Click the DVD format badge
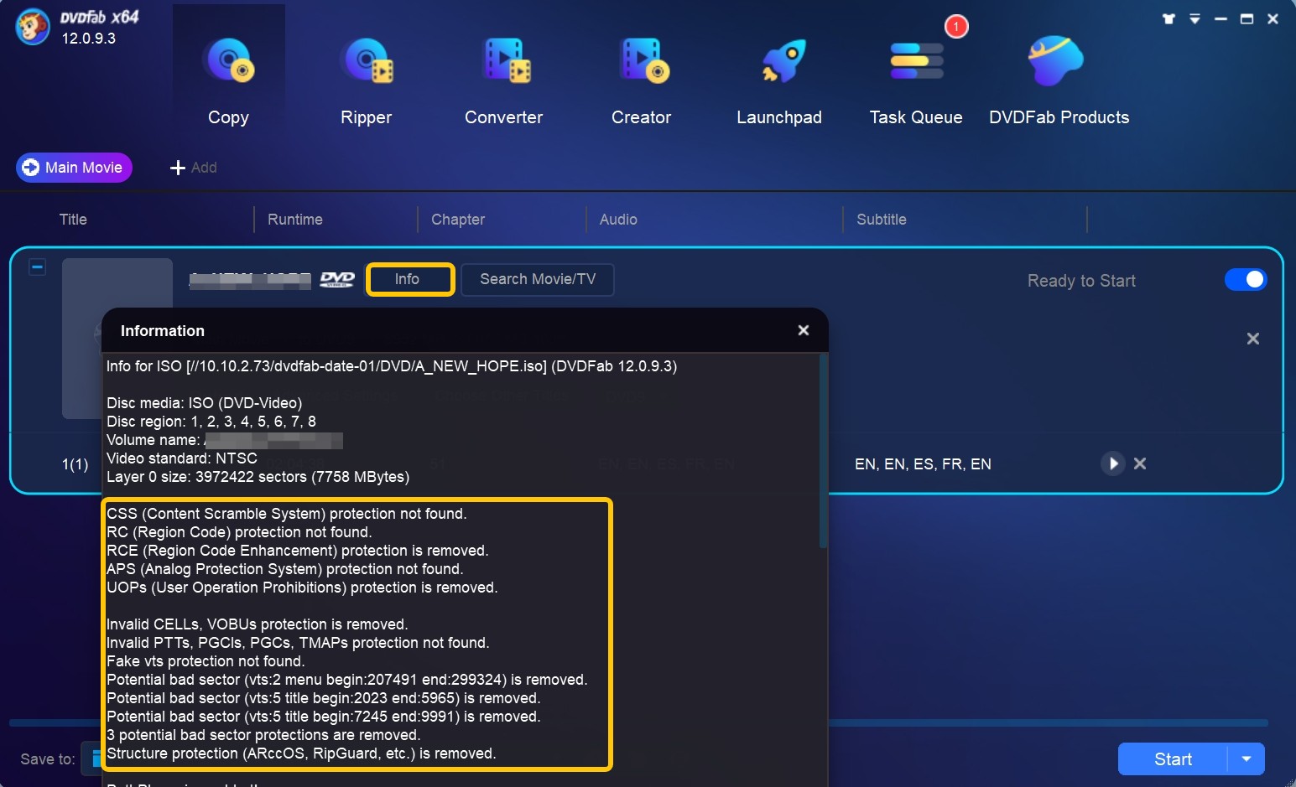The height and width of the screenshot is (787, 1296). point(337,279)
